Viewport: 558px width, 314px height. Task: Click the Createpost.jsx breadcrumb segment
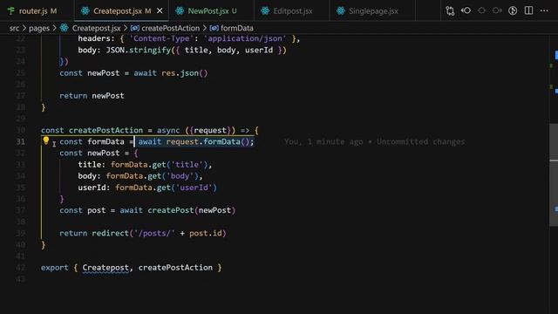point(96,28)
